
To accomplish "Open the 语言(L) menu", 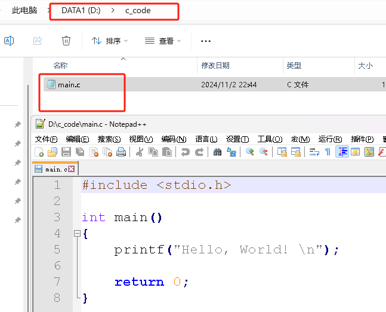I will click(206, 139).
